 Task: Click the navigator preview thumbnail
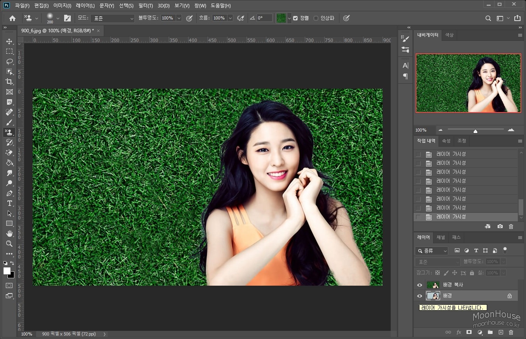468,83
